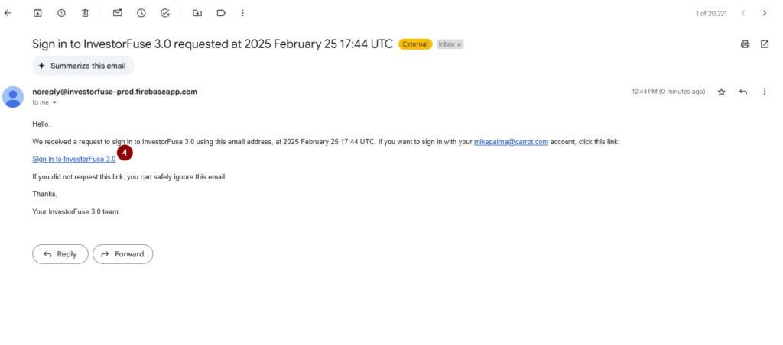Viewport: 783px width, 345px height.
Task: Remove the Inbox label
Action: tap(459, 44)
